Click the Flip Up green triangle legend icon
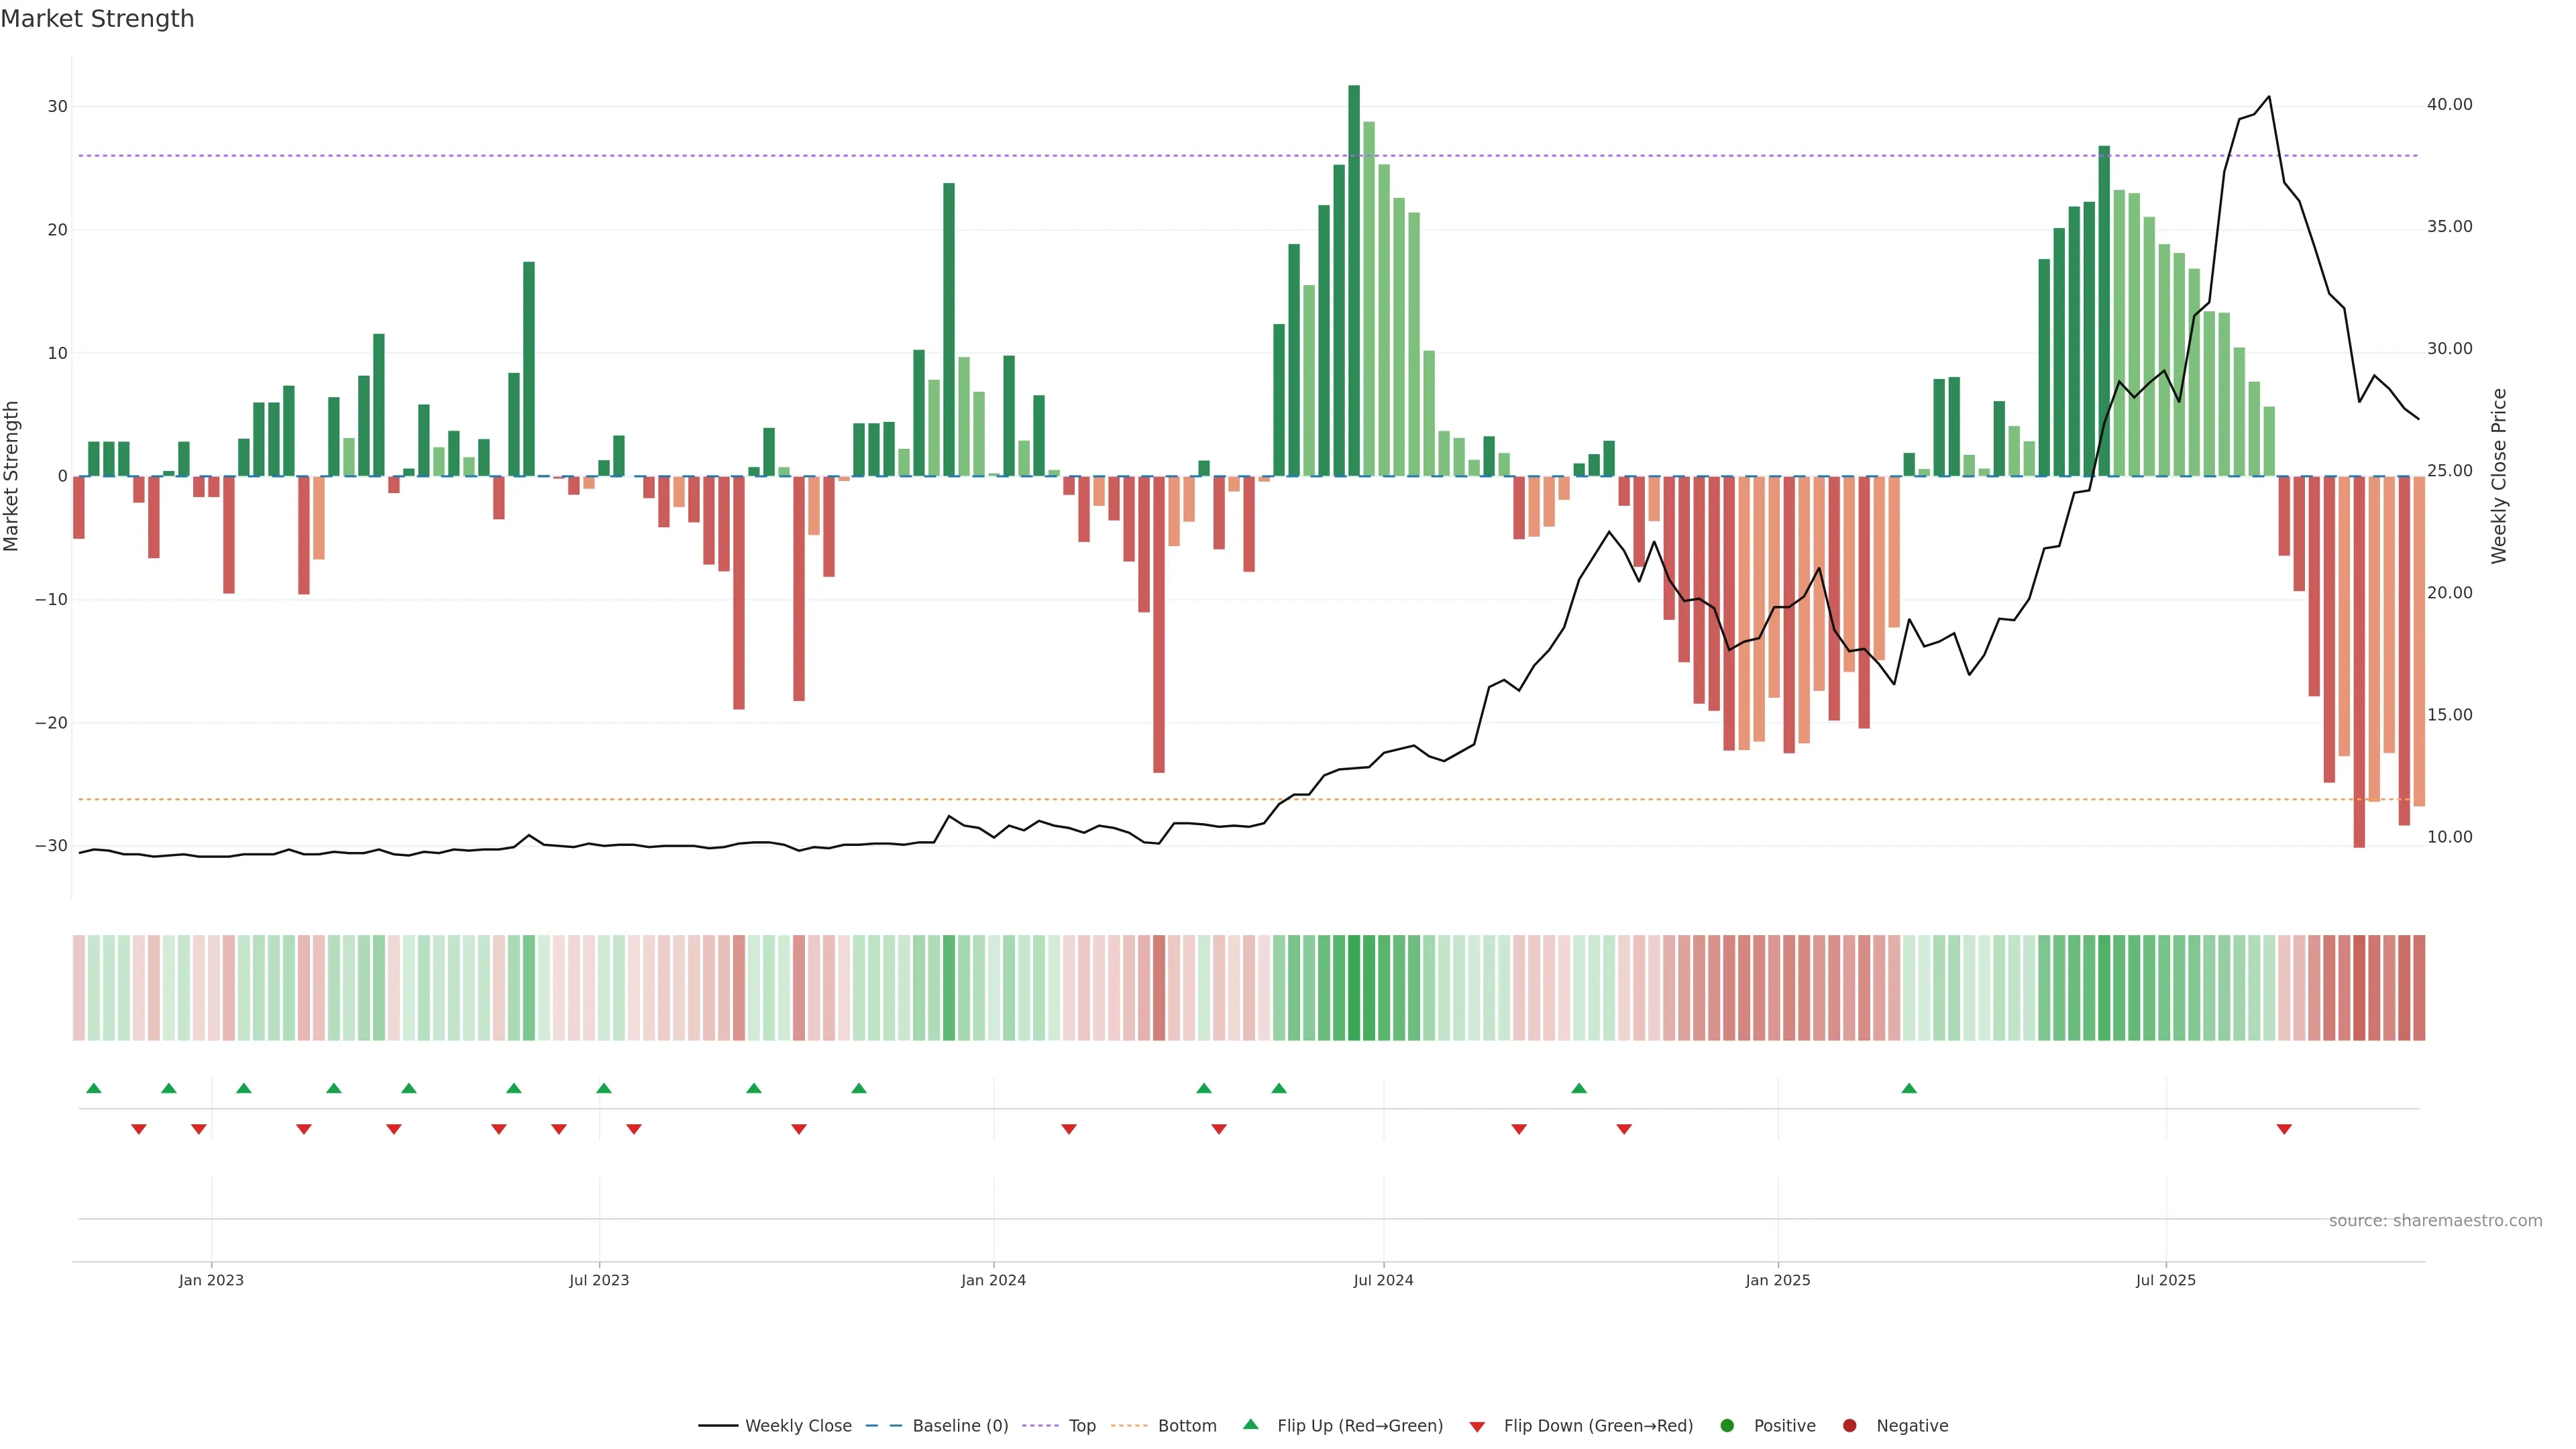Screen dimensions: 2576x1449 (x=1250, y=1424)
